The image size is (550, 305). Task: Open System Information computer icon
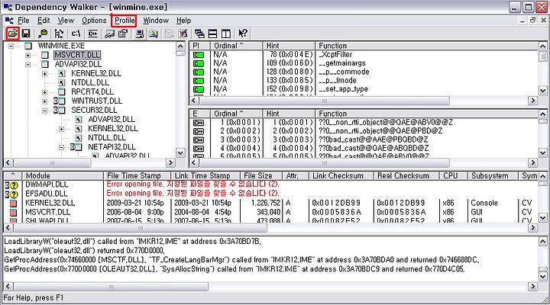click(x=140, y=34)
